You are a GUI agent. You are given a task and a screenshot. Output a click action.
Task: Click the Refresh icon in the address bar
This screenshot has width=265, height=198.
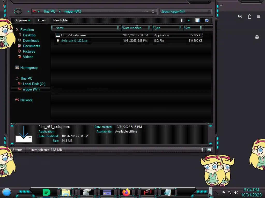(x=153, y=11)
